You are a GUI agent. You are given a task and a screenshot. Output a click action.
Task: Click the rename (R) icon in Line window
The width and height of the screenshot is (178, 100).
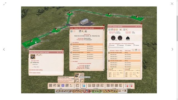click(x=83, y=31)
